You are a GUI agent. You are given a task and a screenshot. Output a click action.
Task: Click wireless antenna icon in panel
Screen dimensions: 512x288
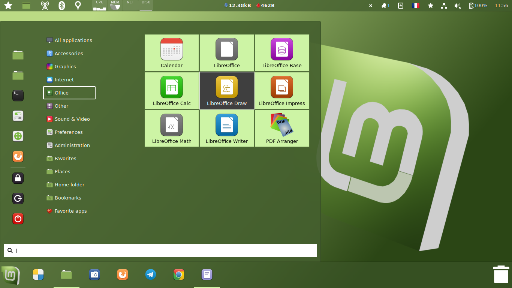click(x=45, y=5)
